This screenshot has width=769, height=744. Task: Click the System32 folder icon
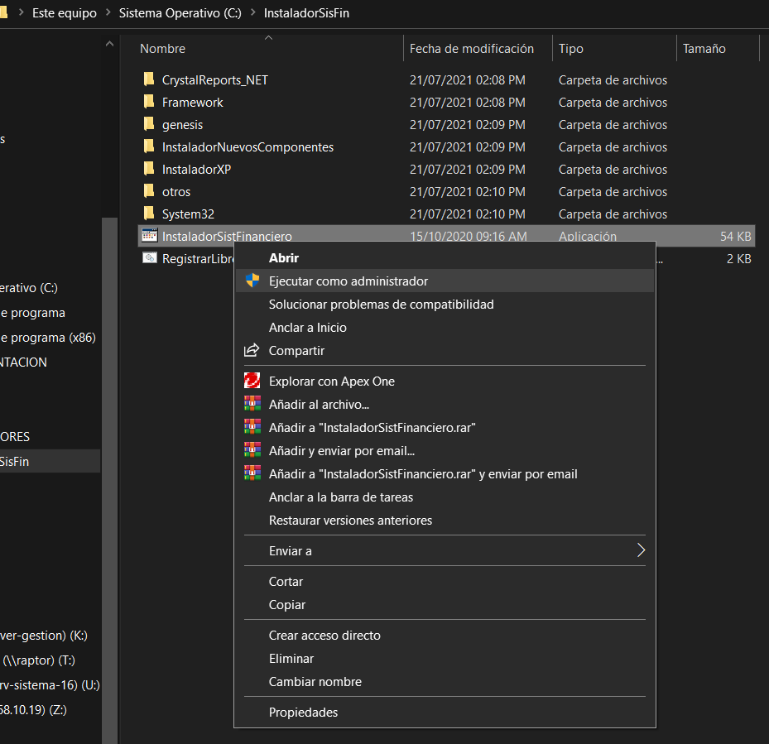coord(149,214)
